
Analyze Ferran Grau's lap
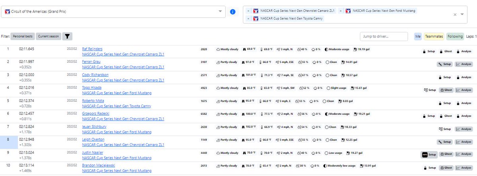tap(463, 64)
